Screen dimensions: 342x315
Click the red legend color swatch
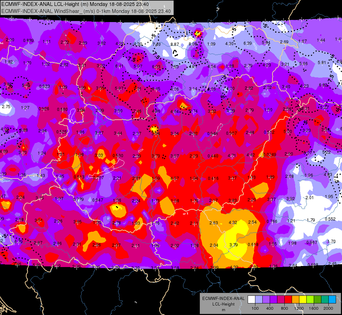click(x=288, y=300)
